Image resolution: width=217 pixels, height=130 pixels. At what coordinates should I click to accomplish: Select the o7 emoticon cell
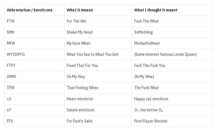click(9, 110)
